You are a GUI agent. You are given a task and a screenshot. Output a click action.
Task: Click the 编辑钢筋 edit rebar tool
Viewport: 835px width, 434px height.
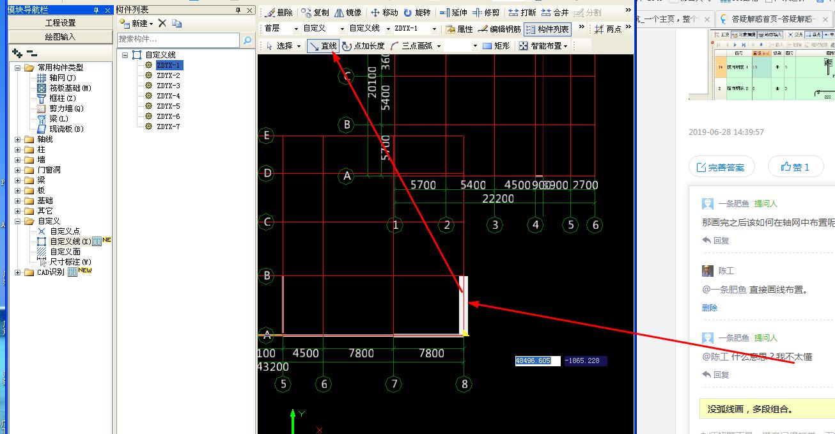[499, 29]
